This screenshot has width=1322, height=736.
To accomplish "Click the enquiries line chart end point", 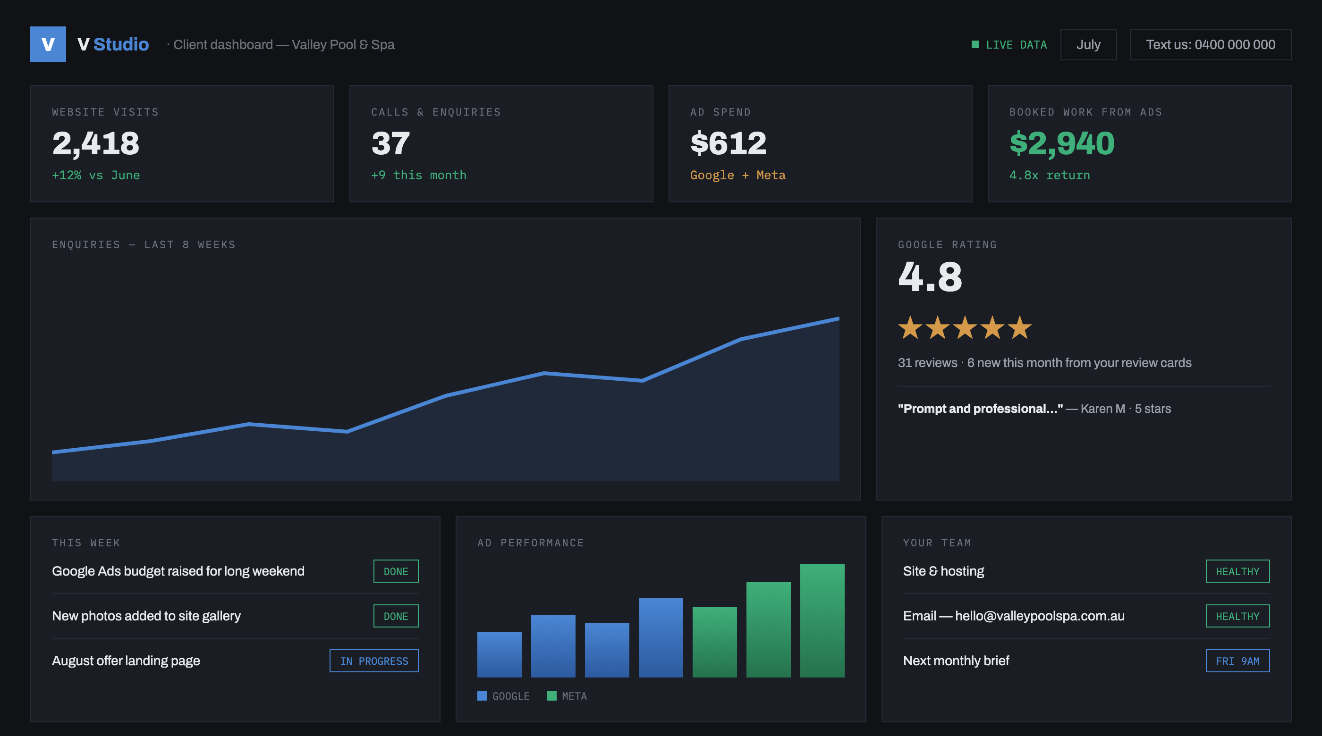I will (839, 318).
